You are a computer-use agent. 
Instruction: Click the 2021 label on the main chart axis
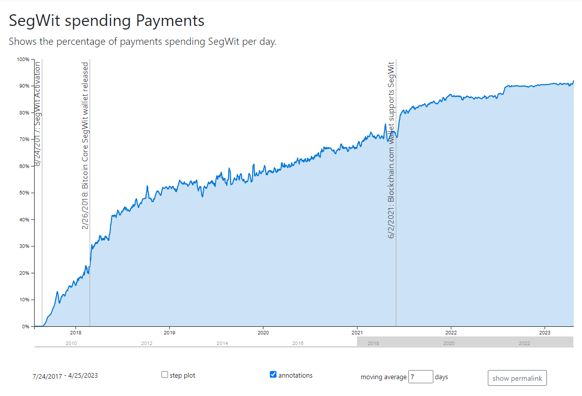[x=356, y=332]
